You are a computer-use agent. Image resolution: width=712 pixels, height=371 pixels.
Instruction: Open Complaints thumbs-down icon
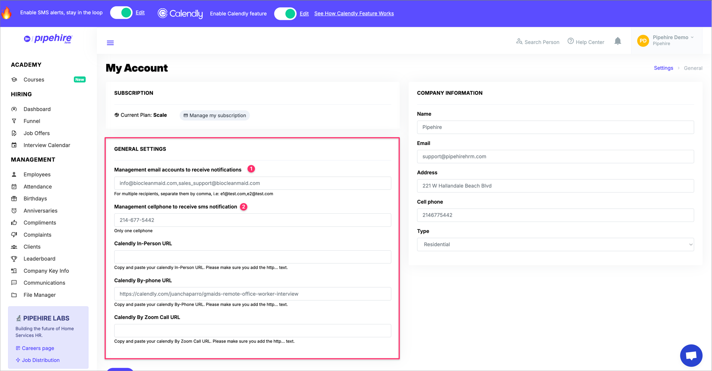(14, 235)
